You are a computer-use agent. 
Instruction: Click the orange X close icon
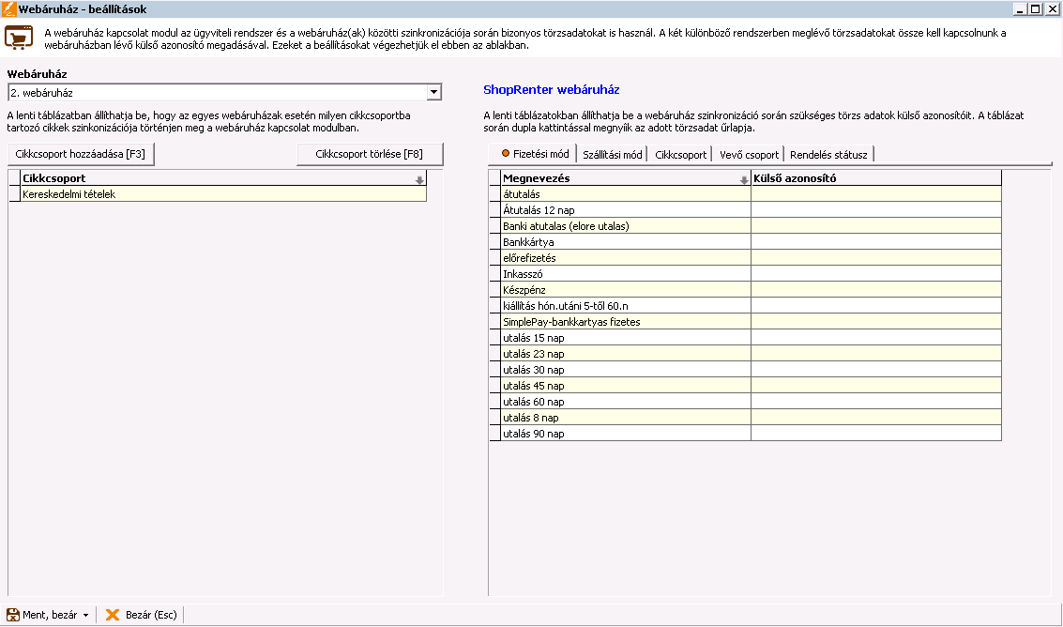point(113,615)
